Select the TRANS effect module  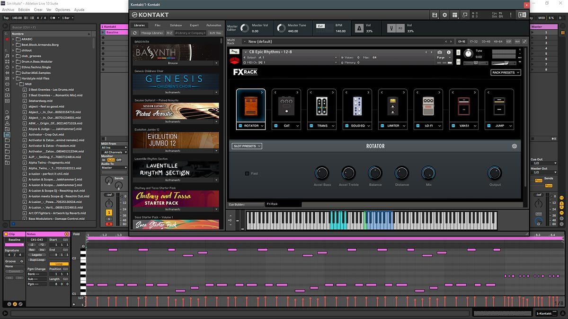(322, 106)
